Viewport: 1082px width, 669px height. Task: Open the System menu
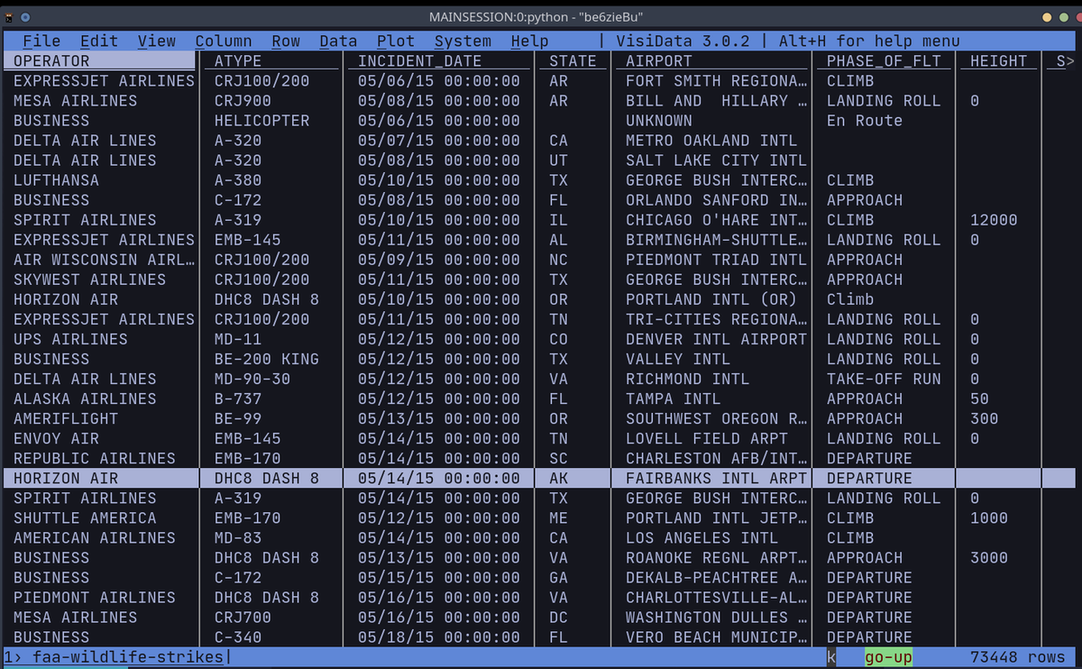463,41
